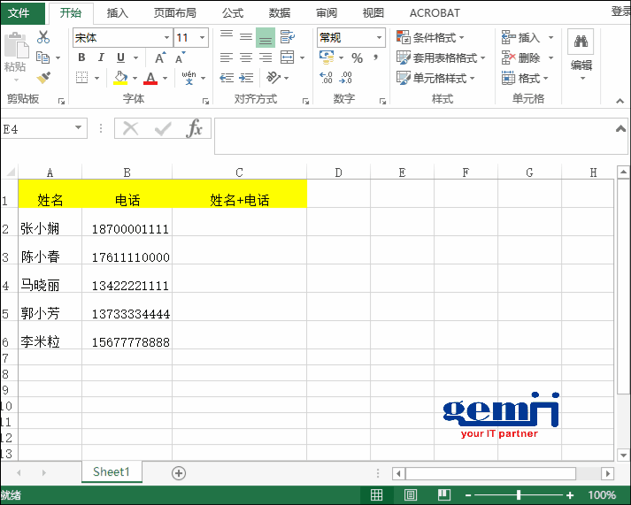
Task: Apply percent style
Action: (357, 57)
